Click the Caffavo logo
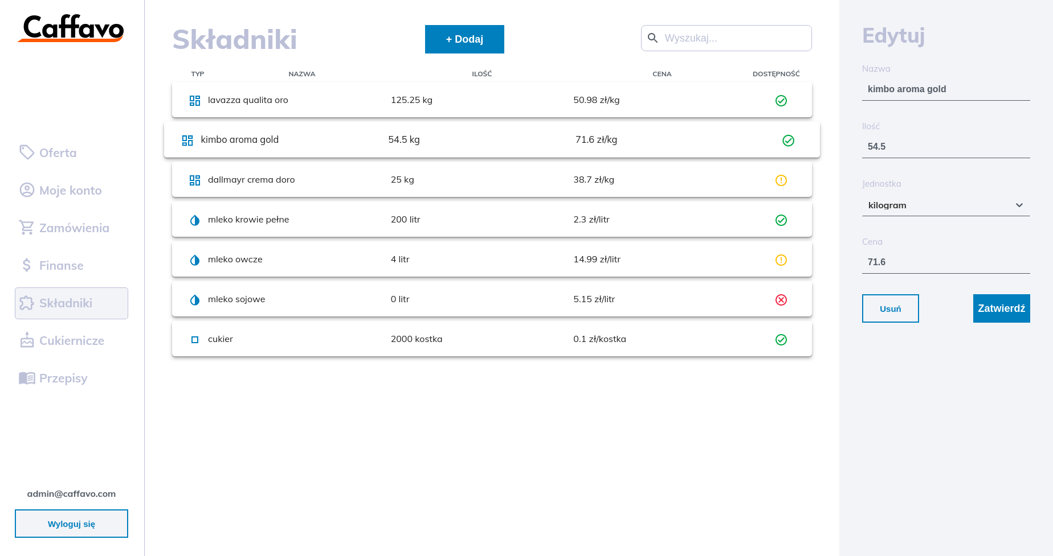This screenshot has height=556, width=1053. point(71,28)
